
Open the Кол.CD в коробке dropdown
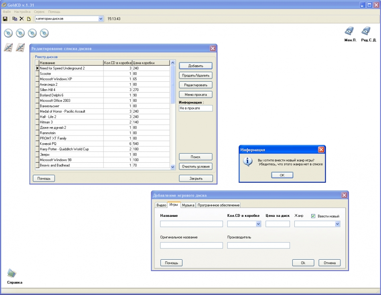tap(258, 224)
